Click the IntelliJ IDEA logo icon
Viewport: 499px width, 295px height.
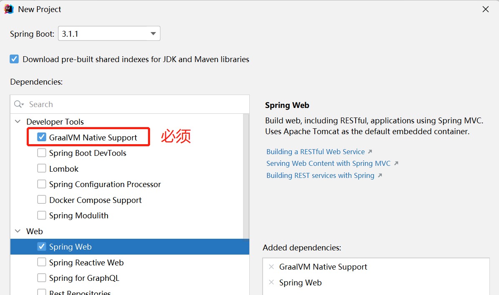[x=9, y=9]
